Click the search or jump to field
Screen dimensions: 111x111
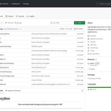pyautogui.click(x=104, y=4)
